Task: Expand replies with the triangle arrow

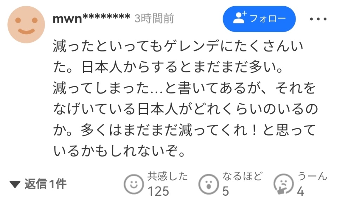Action: point(15,184)
